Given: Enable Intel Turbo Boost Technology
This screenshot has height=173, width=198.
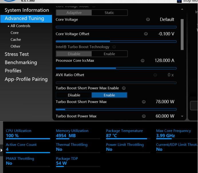Looking at the screenshot, I should coord(109,54).
